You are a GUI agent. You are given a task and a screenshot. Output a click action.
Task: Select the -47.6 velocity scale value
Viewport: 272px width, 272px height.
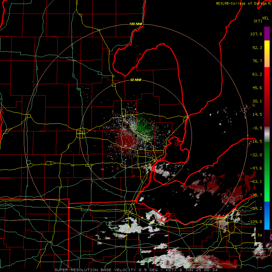click(x=256, y=168)
